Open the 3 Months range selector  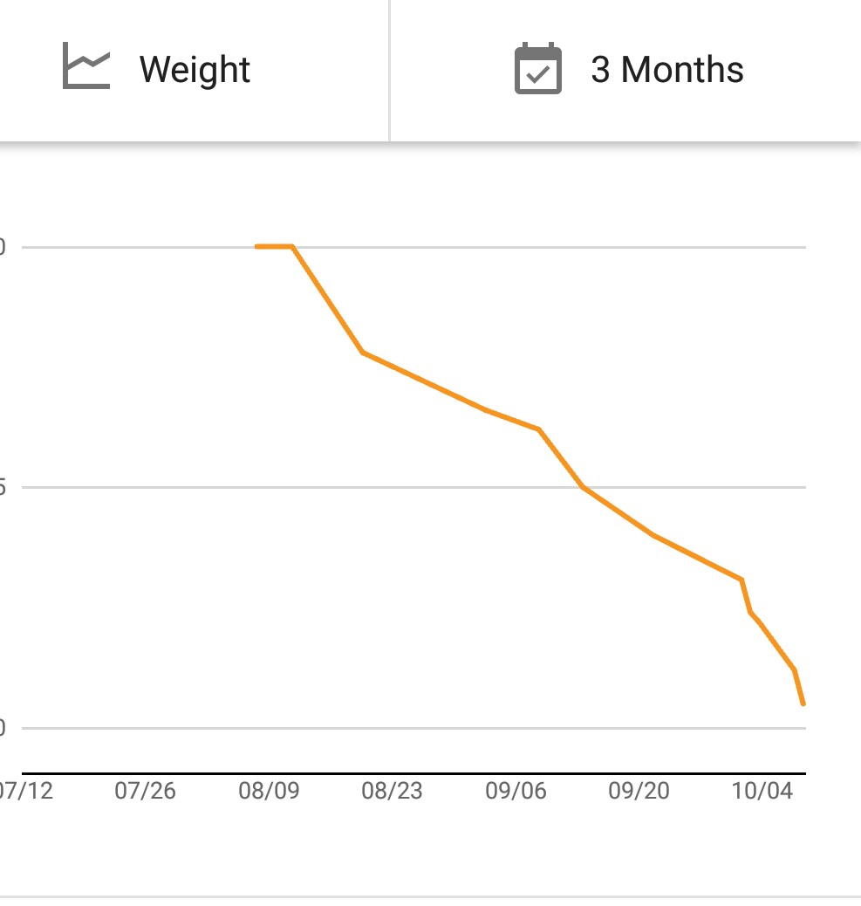666,70
